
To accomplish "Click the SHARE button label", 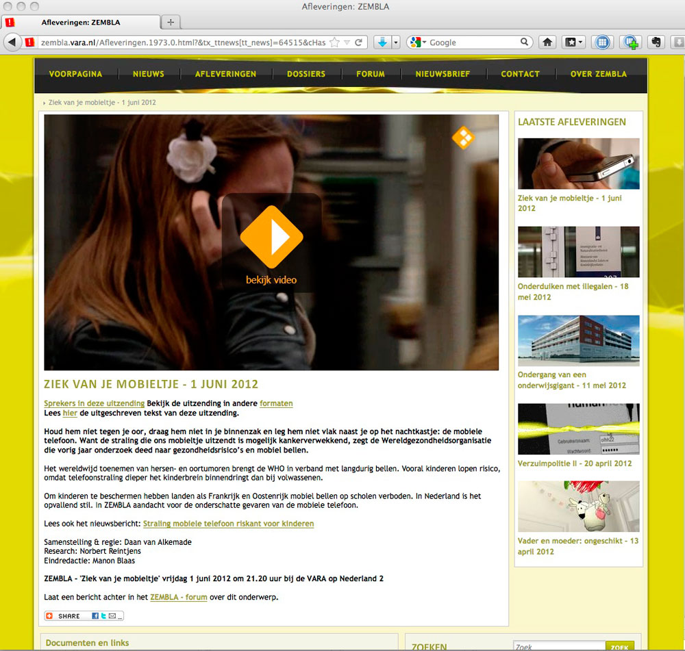I will coord(69,616).
